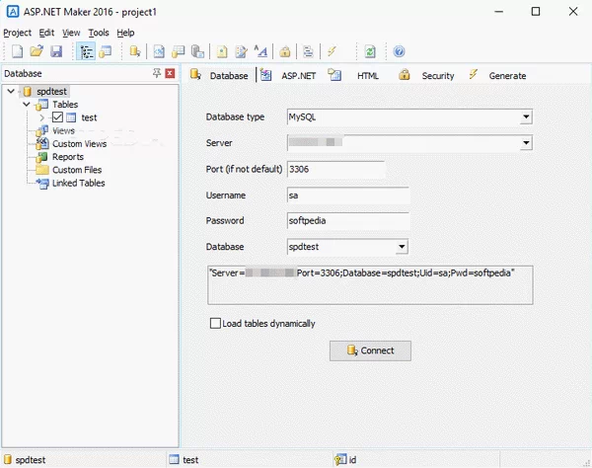Pin the Database panel with the pushpin icon

[x=157, y=73]
